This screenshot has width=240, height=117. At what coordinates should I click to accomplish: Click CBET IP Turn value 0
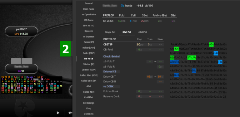coord(150,44)
